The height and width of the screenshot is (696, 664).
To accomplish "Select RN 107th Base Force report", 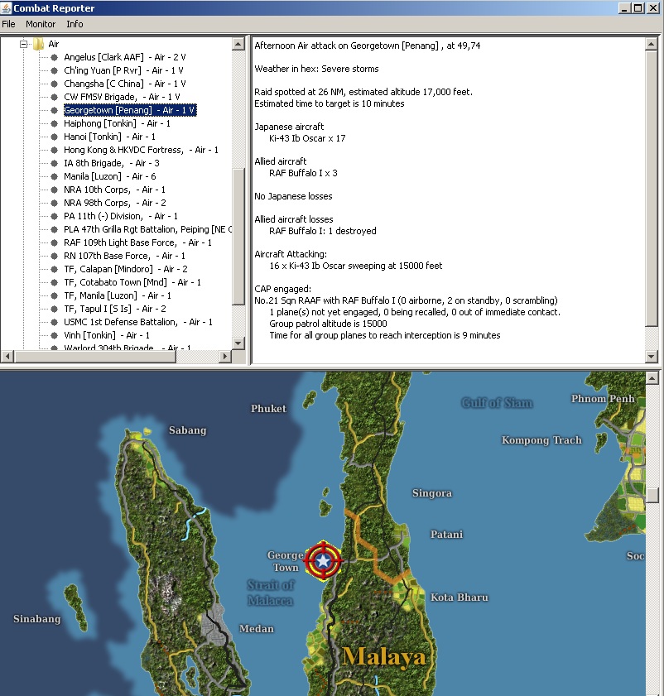I will coord(124,256).
